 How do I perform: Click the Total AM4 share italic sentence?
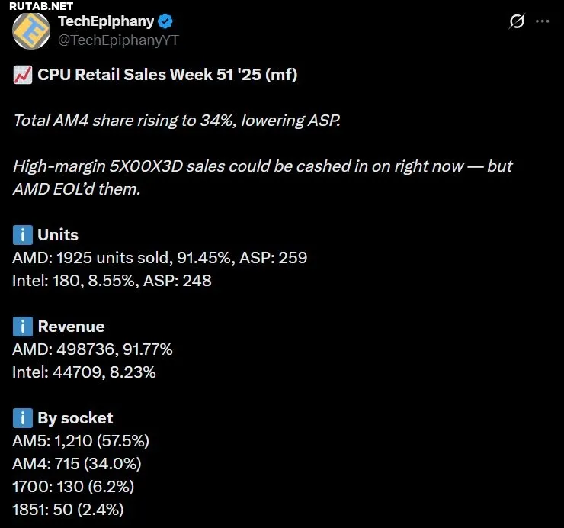tap(176, 121)
